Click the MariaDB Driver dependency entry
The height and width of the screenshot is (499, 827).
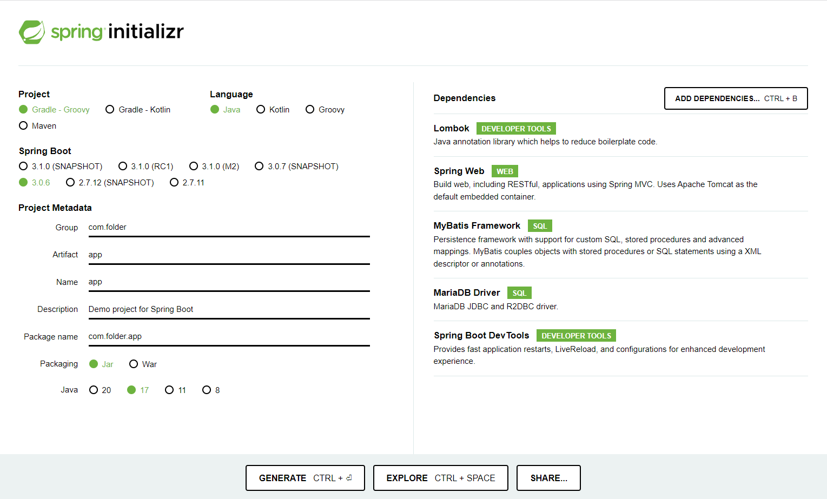point(620,300)
